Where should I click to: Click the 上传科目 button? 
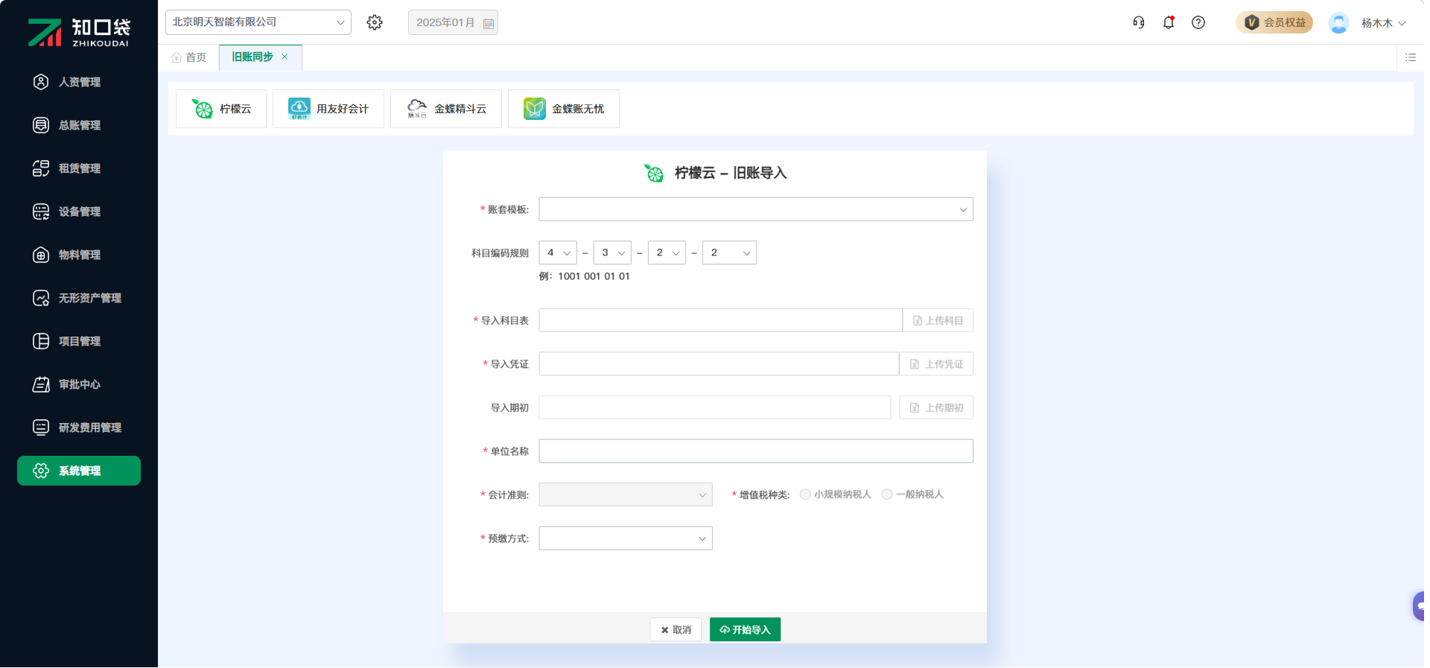(x=938, y=320)
